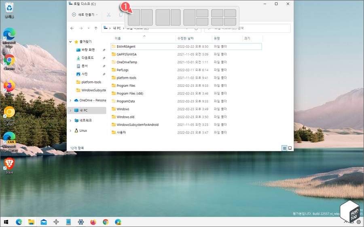Screen dimensions: 364x227
Task: Open Microsoft Edge Canary desktop shortcut
Action: [x=9, y=142]
